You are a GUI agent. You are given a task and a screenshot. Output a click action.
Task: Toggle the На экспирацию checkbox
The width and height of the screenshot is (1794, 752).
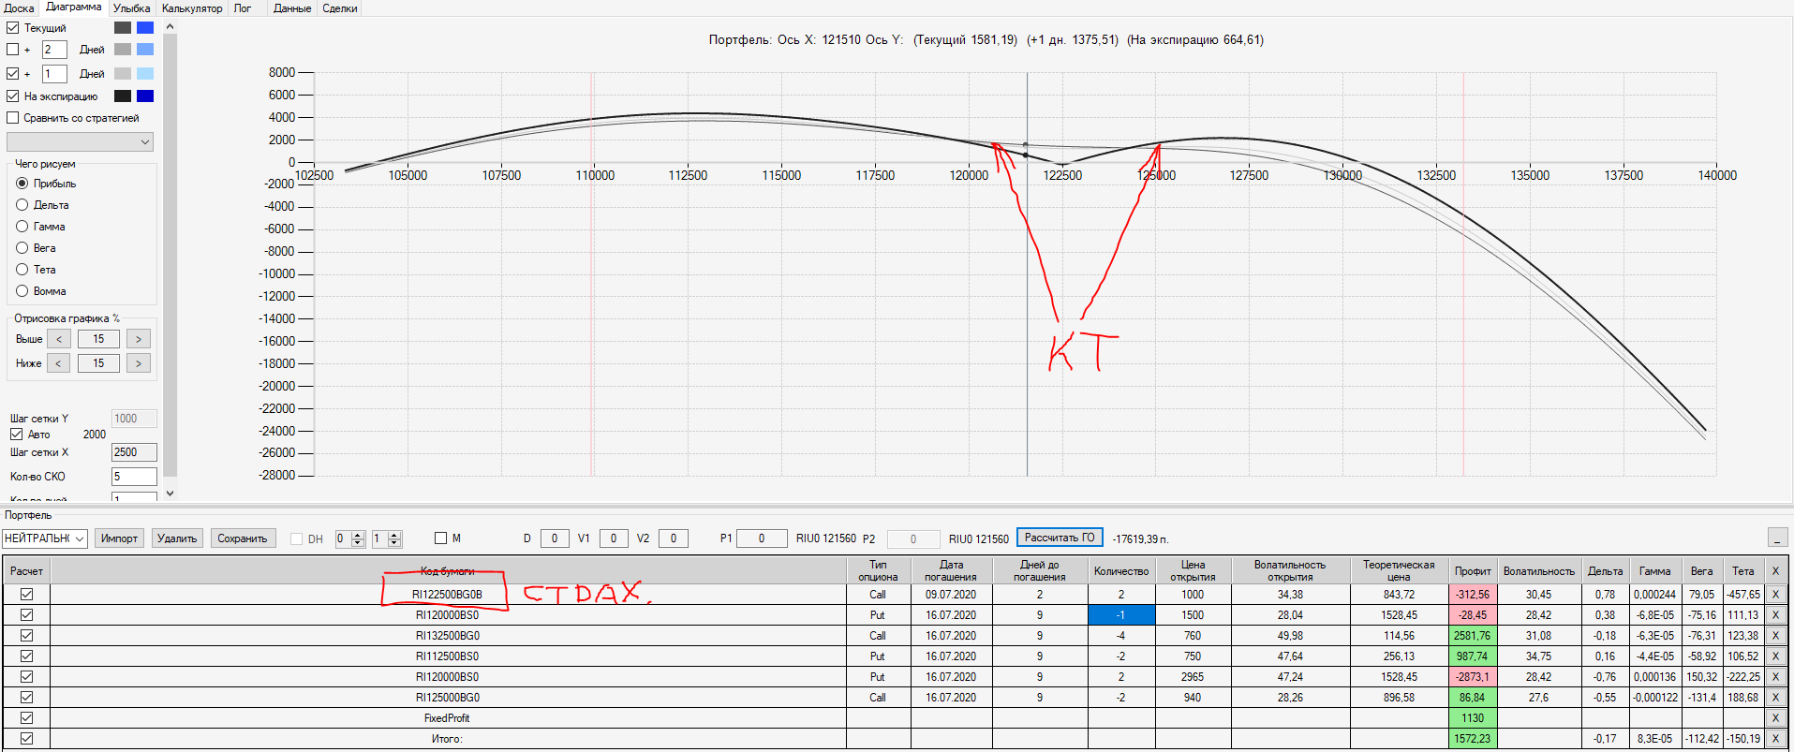pyautogui.click(x=13, y=96)
